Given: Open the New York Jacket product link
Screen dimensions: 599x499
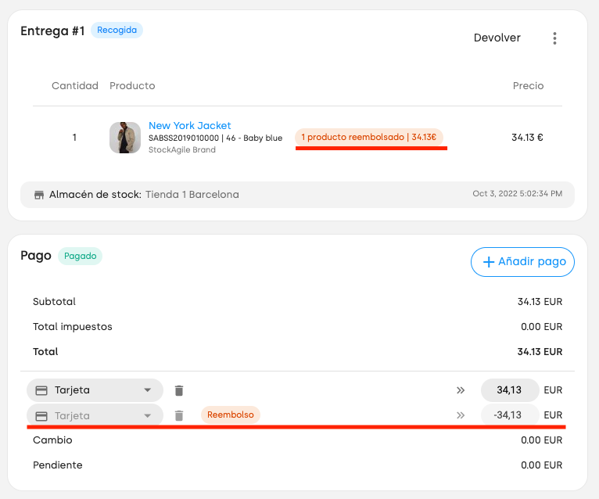Looking at the screenshot, I should pos(189,125).
